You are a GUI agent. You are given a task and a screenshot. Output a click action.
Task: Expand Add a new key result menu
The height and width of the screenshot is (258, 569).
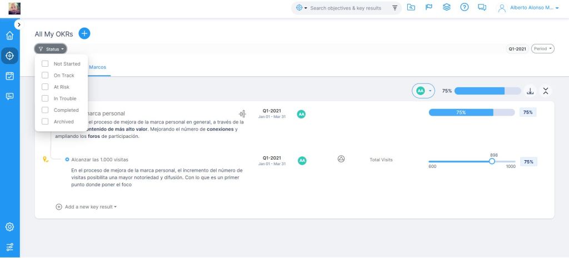click(90, 207)
